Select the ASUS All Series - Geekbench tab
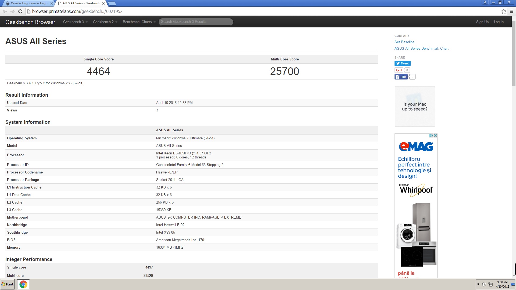This screenshot has height=290, width=516. [81, 3]
